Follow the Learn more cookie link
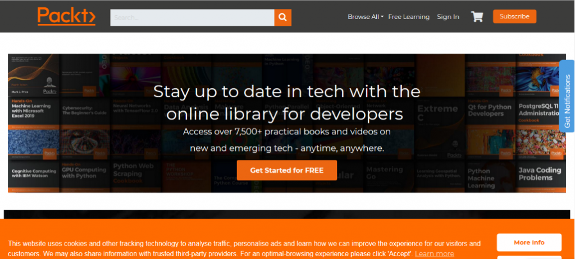575x259 pixels. 435,254
